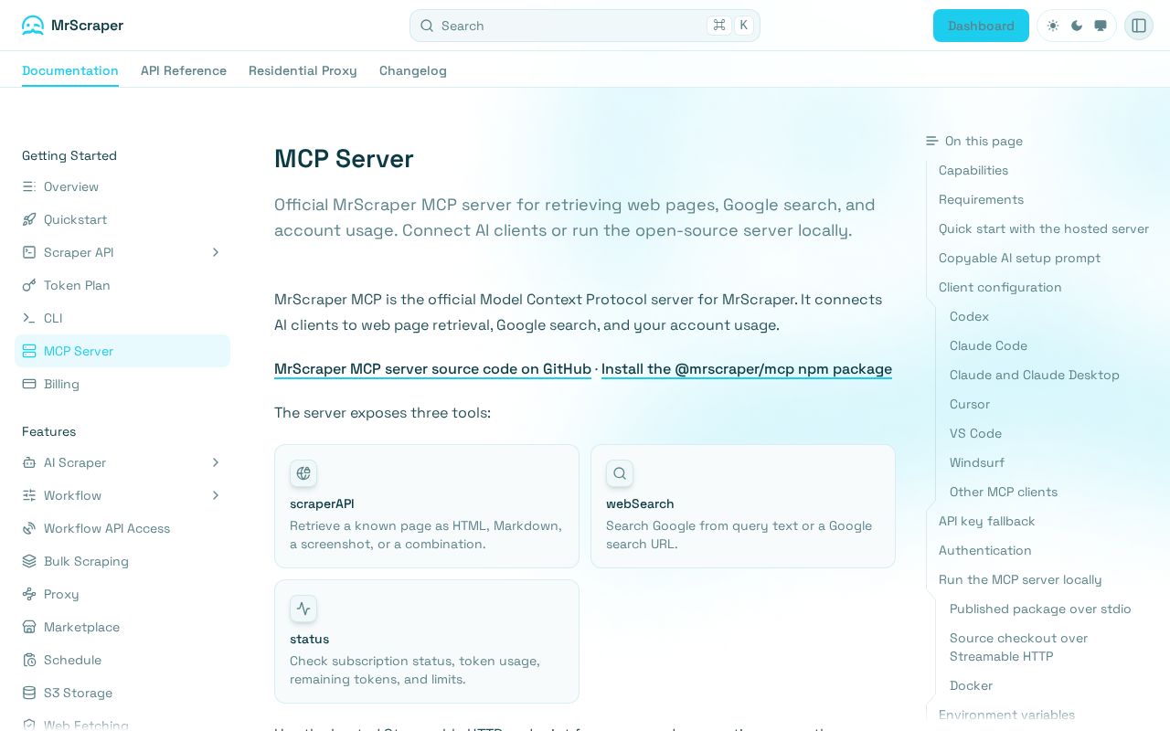Open the Workflow sidebar item
1170x731 pixels.
122,495
